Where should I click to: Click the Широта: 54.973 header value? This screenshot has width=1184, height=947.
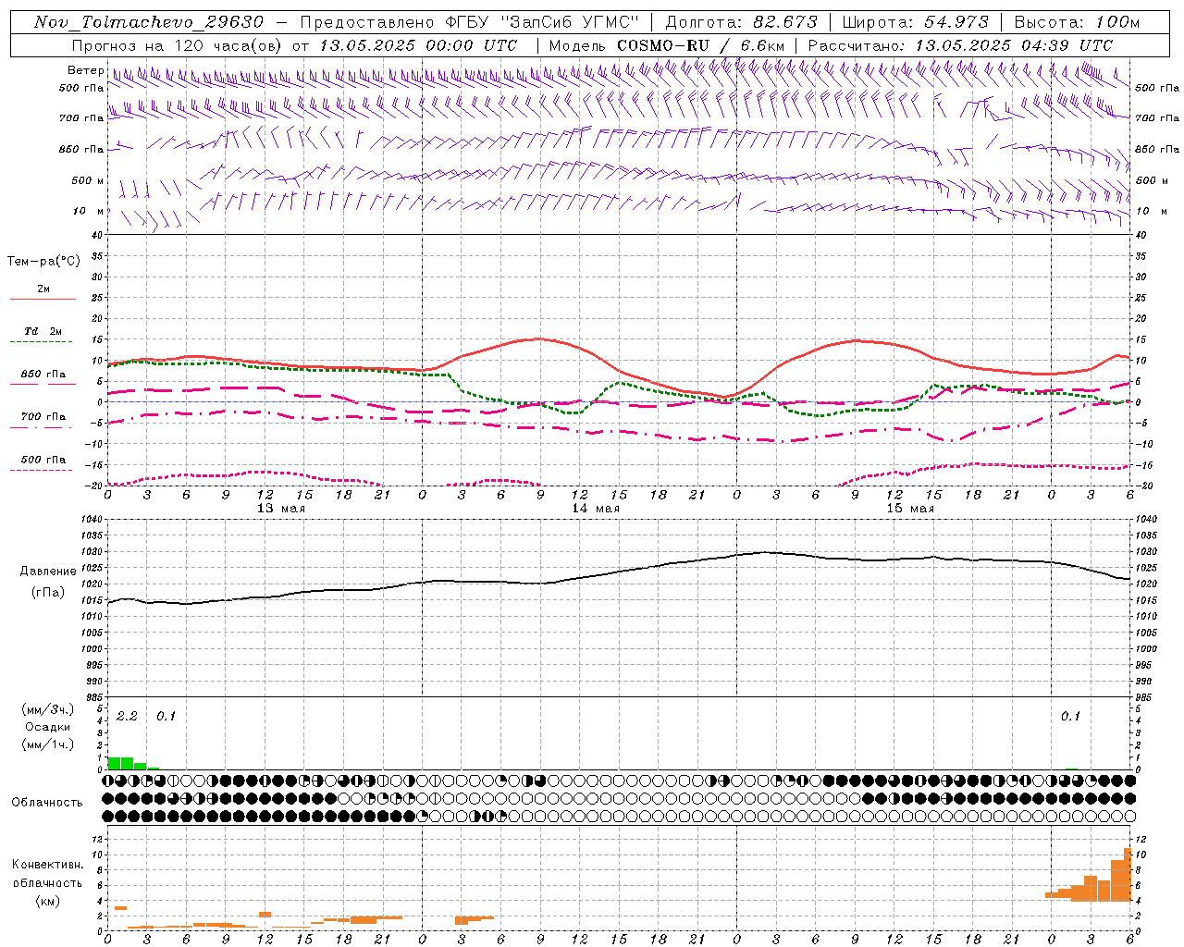pyautogui.click(x=916, y=22)
